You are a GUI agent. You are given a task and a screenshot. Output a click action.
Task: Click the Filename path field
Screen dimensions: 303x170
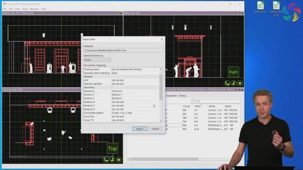123,51
